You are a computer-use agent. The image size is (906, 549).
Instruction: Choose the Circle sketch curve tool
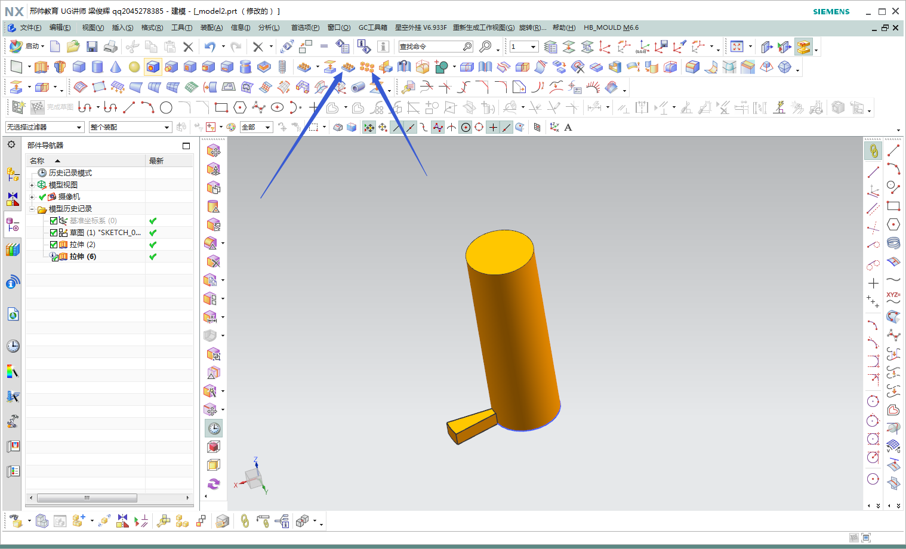pyautogui.click(x=166, y=107)
